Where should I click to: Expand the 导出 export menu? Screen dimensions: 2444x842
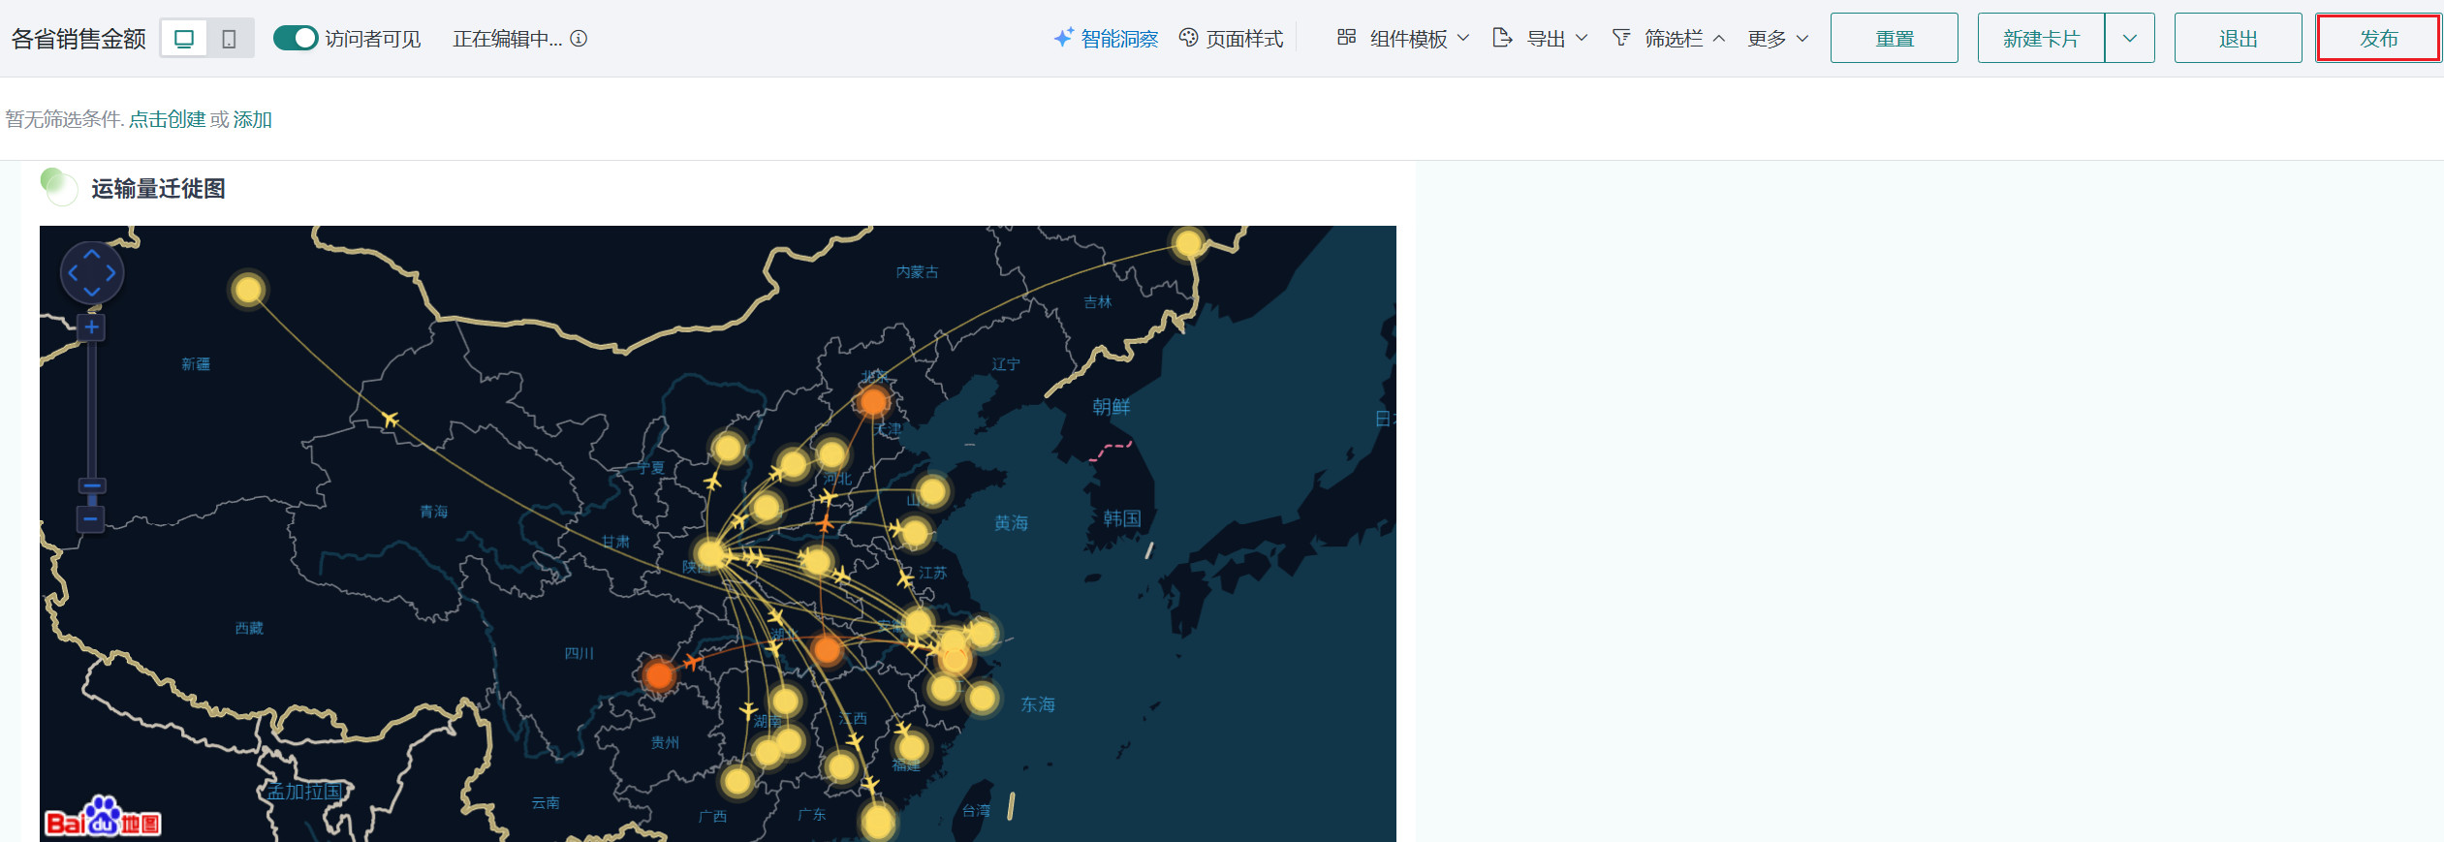[x=1541, y=39]
